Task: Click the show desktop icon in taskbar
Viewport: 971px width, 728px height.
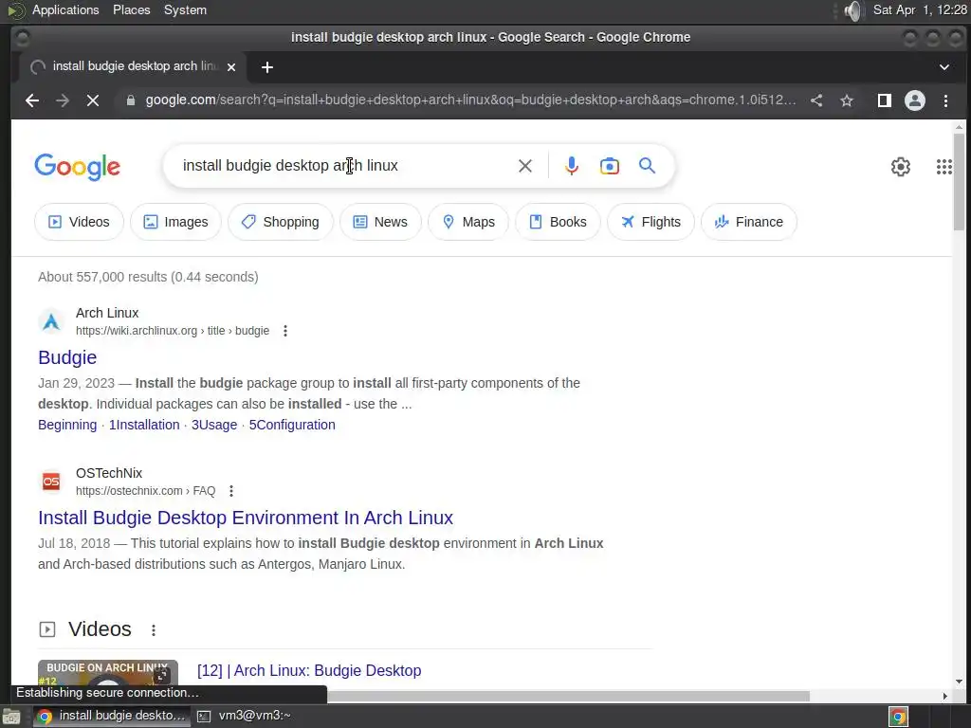Action: [11, 717]
